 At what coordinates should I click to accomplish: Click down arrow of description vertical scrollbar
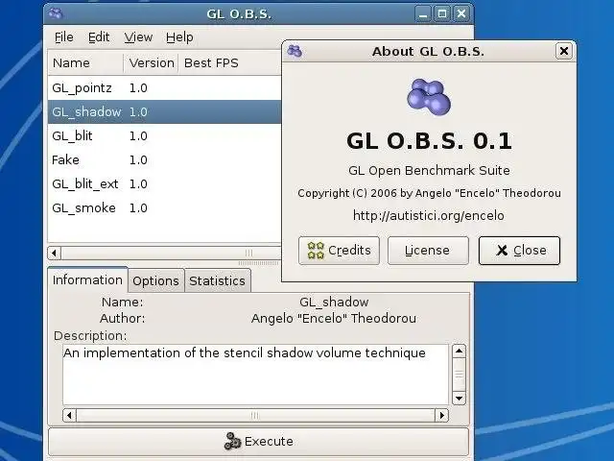(x=459, y=399)
